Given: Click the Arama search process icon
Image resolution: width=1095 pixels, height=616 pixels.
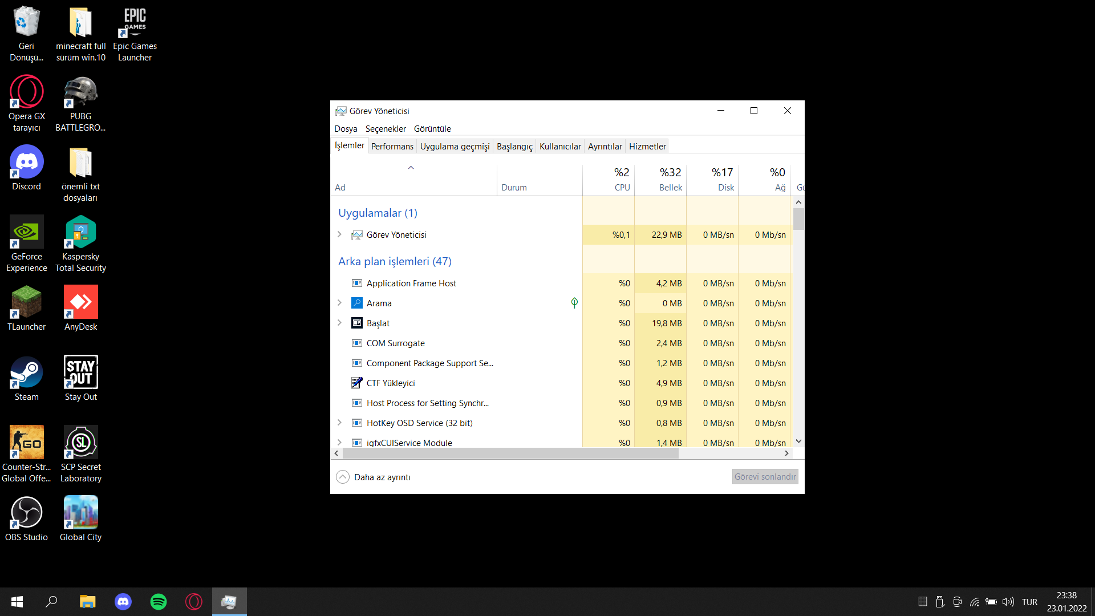Looking at the screenshot, I should point(357,303).
